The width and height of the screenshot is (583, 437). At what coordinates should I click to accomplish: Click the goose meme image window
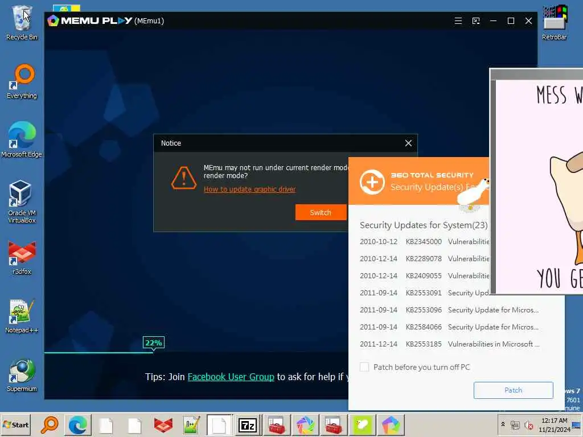(536, 182)
